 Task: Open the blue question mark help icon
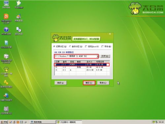point(6,31)
